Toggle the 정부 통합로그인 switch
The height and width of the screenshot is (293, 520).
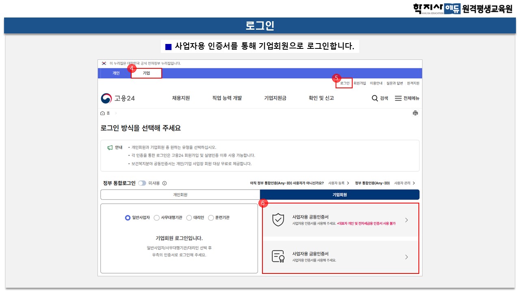click(x=142, y=183)
